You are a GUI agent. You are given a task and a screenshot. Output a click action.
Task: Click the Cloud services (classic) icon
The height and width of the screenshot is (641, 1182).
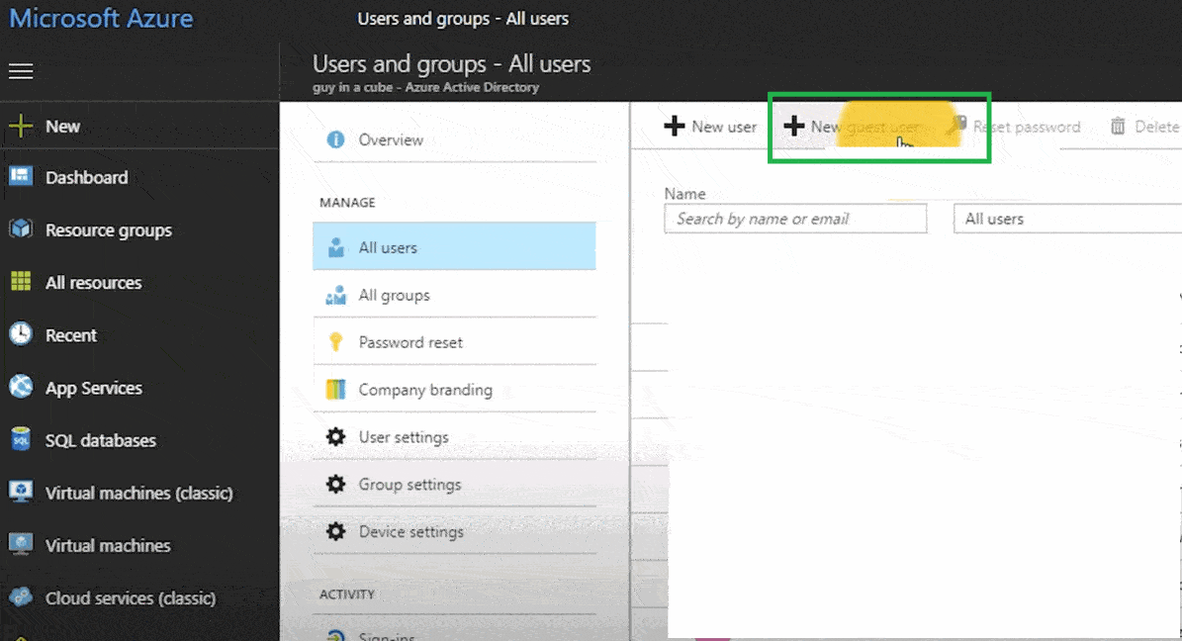coord(21,597)
